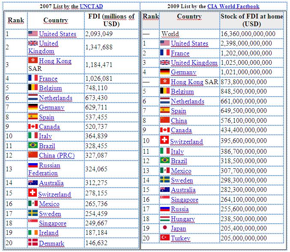
Task: Click the Russian flag beside Russian Federation
Action: (33, 165)
